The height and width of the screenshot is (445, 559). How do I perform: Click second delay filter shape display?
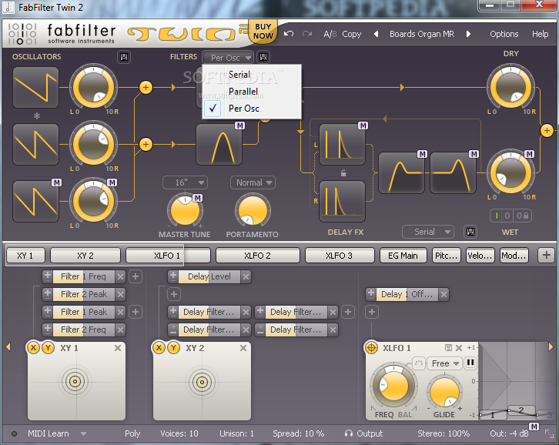[x=453, y=173]
